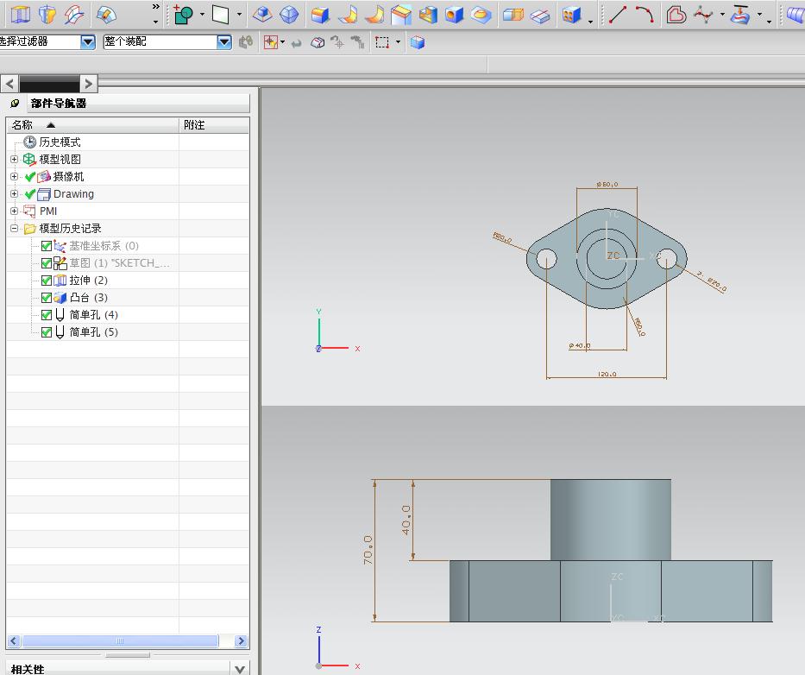Click the green datum shape toolbar icon

183,15
